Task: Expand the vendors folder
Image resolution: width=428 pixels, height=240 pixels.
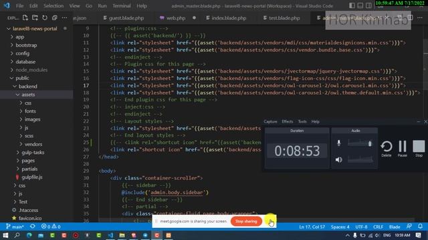Action: 33,144
